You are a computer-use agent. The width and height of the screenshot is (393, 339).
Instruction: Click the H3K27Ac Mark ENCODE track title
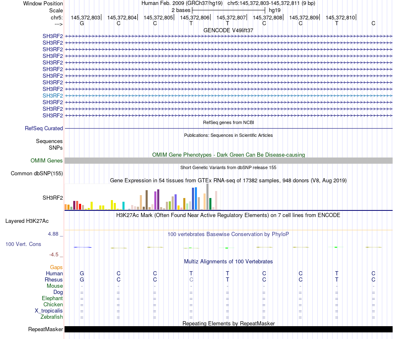(228, 215)
